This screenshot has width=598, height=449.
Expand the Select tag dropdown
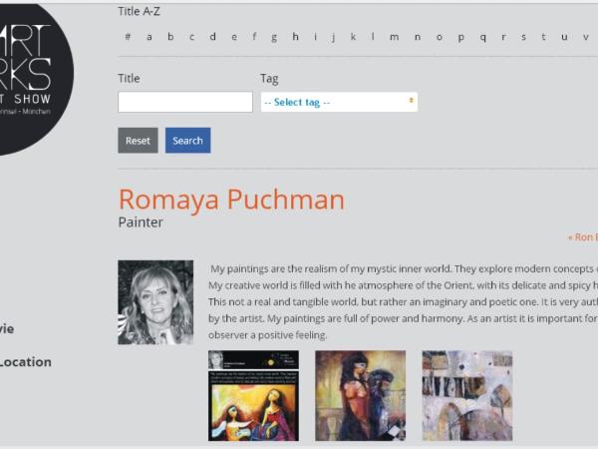tap(339, 102)
